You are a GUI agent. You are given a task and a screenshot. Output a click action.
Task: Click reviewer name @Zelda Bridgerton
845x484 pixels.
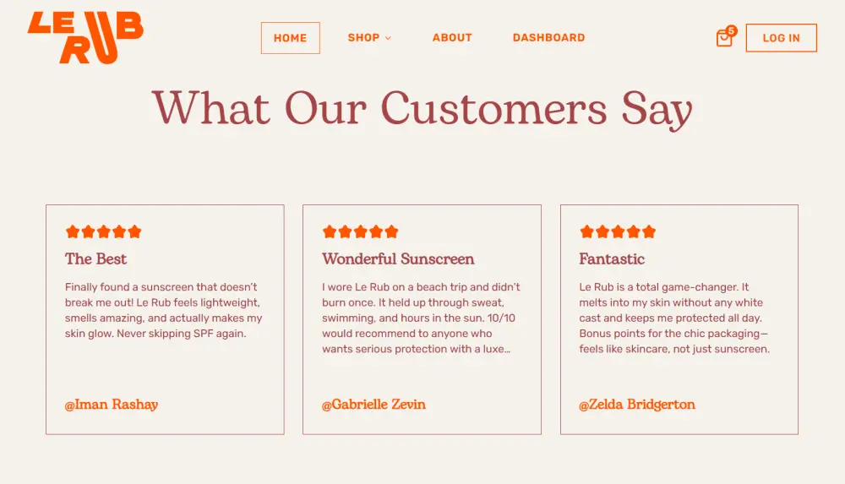tap(637, 405)
